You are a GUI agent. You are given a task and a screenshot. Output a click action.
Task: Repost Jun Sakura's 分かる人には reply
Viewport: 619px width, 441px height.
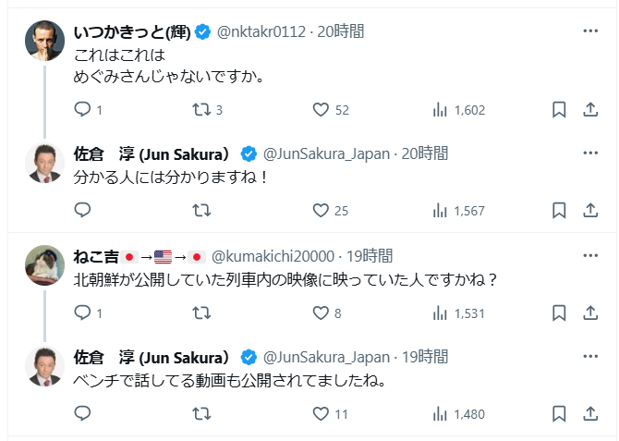[201, 210]
